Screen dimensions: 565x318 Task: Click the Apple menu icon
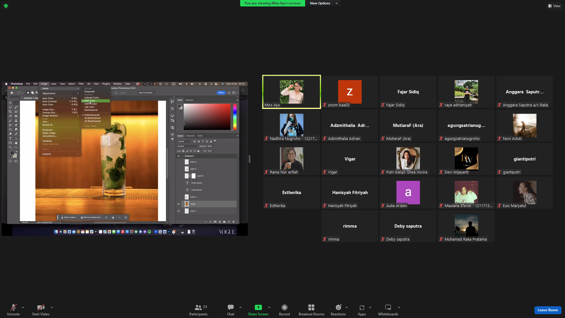click(6, 84)
